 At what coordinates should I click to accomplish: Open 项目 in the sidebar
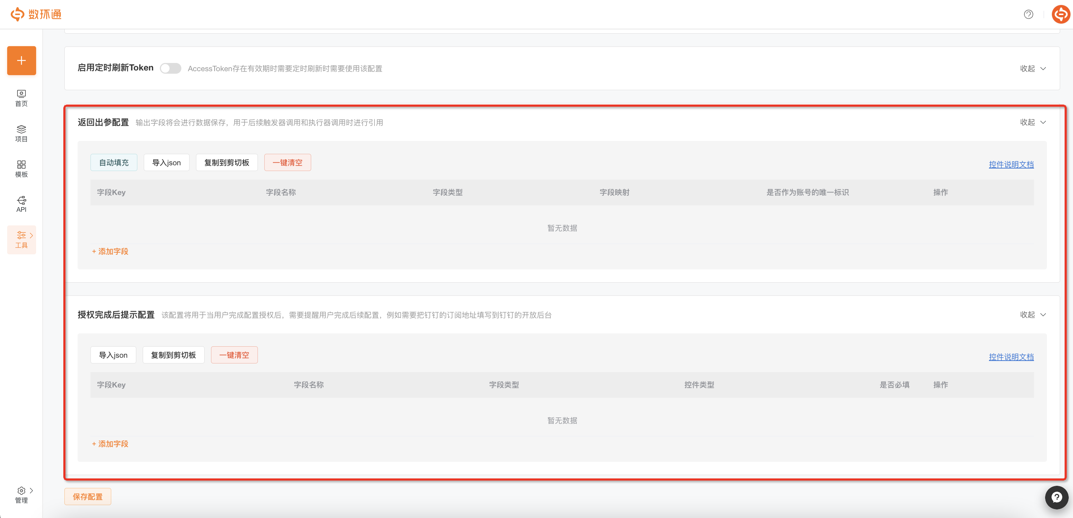click(x=22, y=134)
